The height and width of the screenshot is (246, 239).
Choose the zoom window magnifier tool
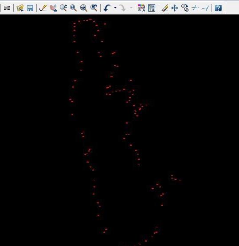coord(73,8)
